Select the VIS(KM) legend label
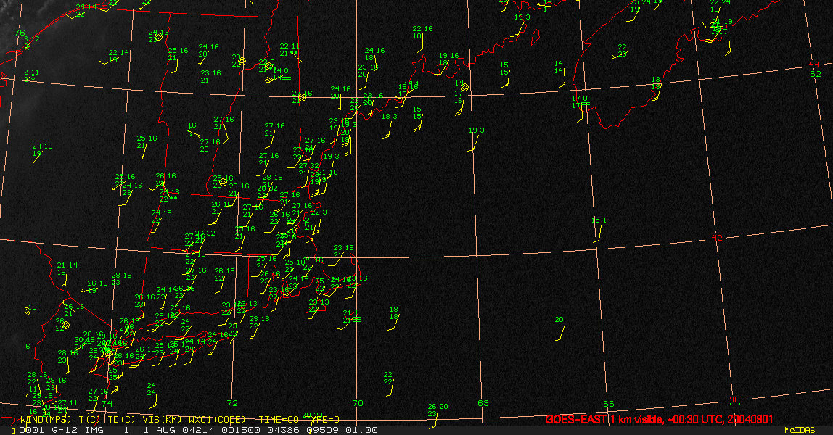This screenshot has width=833, height=435. [x=162, y=420]
